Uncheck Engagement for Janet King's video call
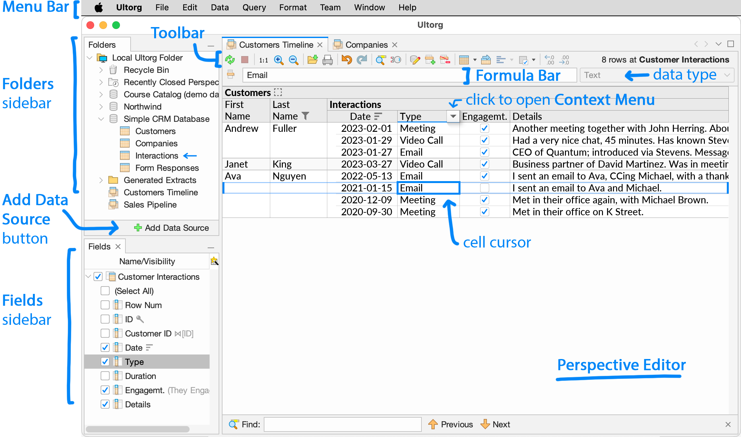Image resolution: width=741 pixels, height=437 pixels. [484, 164]
